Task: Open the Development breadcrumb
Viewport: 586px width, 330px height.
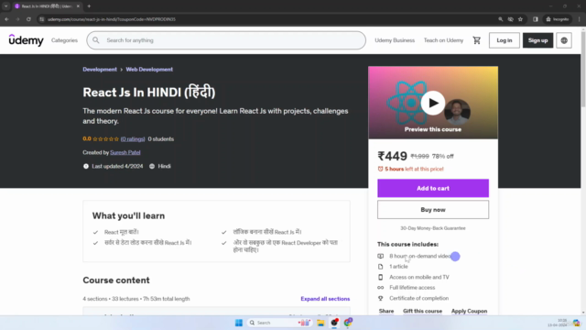Action: tap(100, 70)
